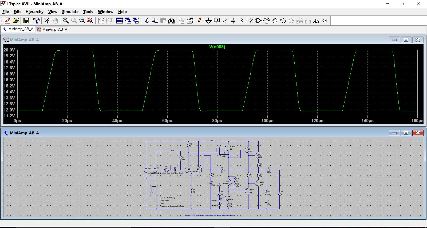The width and height of the screenshot is (427, 228).
Task: Select the Label Net tool
Action: coord(217,21)
